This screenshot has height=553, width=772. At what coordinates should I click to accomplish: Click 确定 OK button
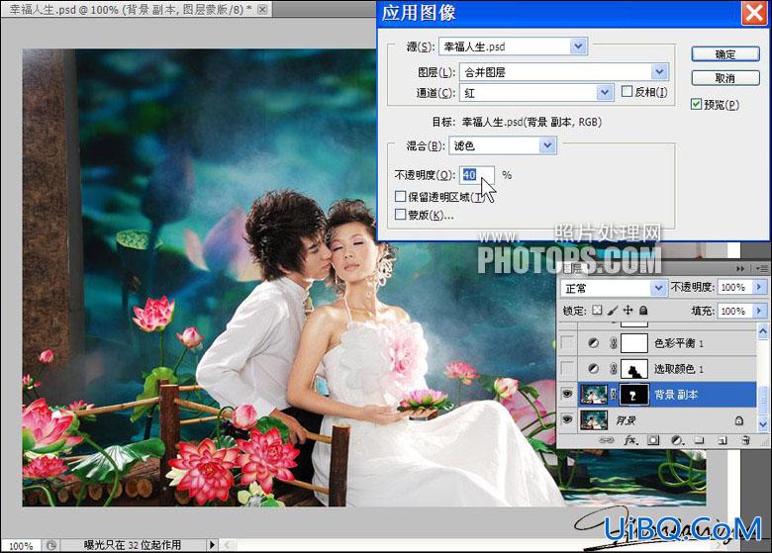pos(725,54)
